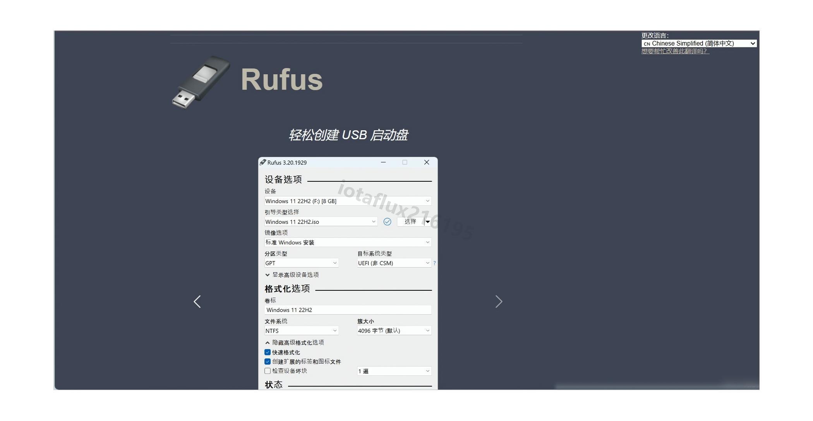Open the 设备 device dropdown
The height and width of the screenshot is (421, 813).
(348, 201)
